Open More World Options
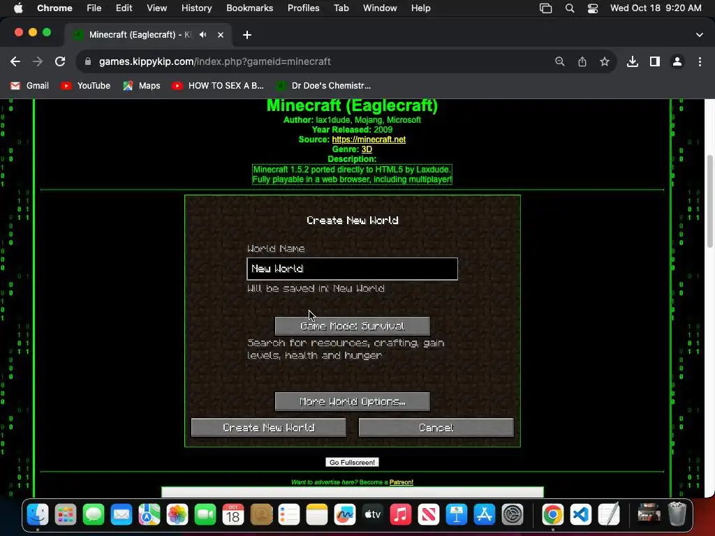Screen dimensions: 715x536 [x=352, y=401]
